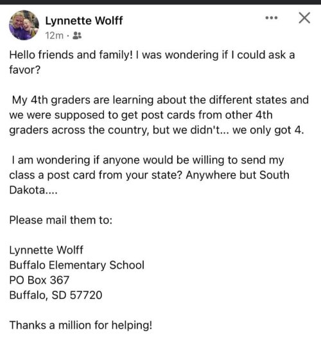This screenshot has width=321, height=337.
Task: Open the three-dots post options menu
Action: [x=272, y=18]
